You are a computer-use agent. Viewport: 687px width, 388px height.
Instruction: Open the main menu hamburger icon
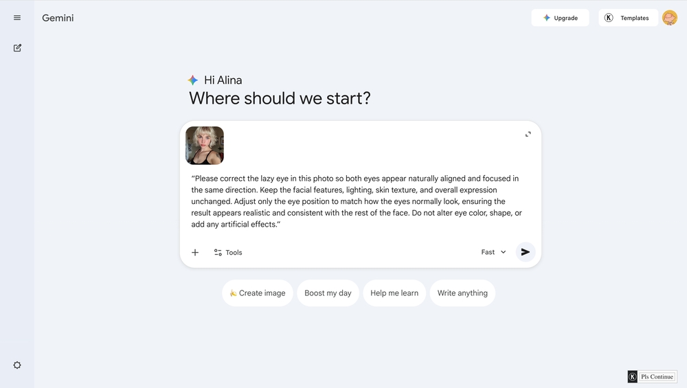point(17,18)
